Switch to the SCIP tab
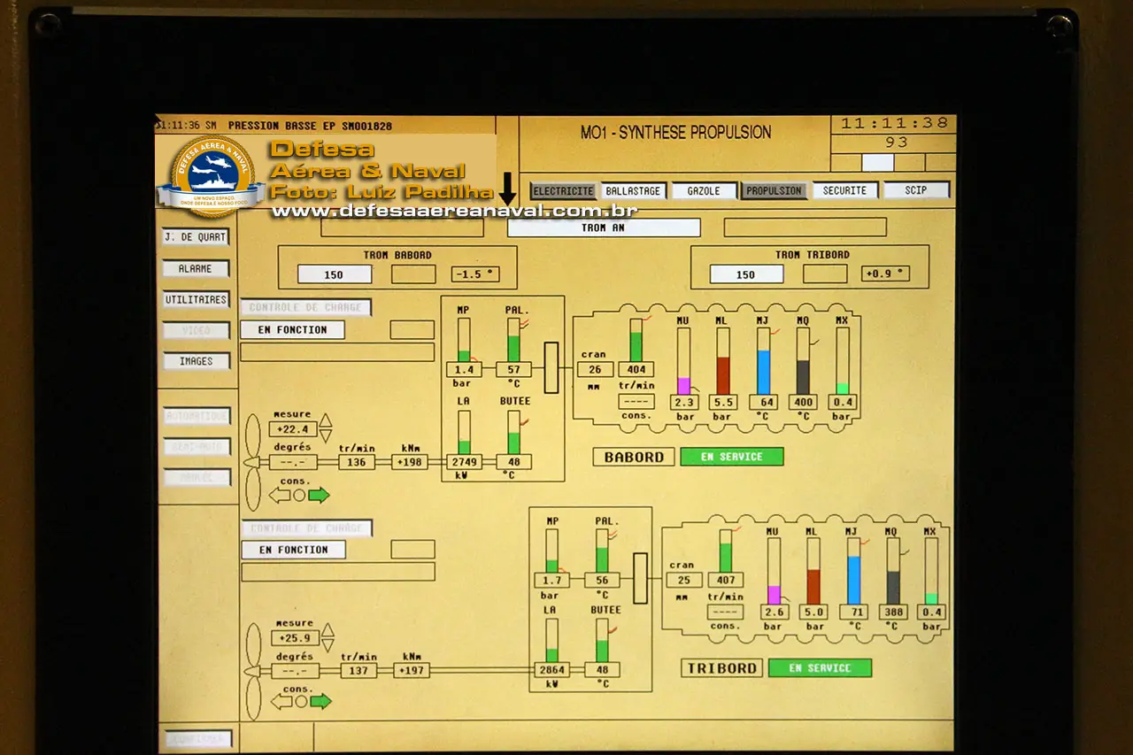Image resolution: width=1133 pixels, height=755 pixels. tap(916, 190)
